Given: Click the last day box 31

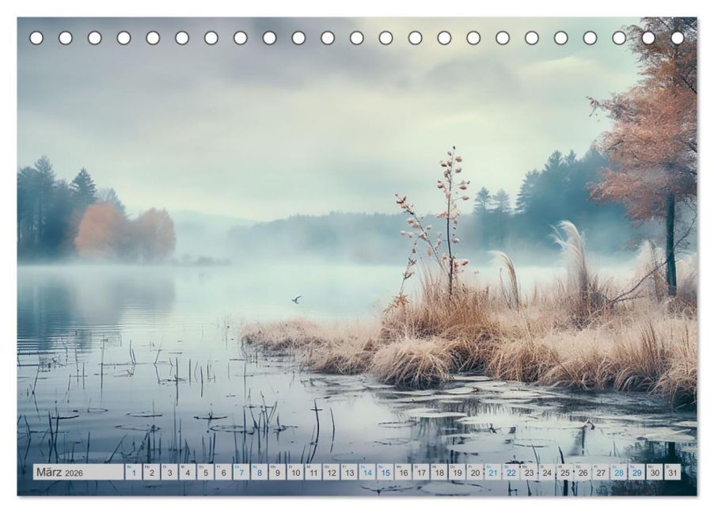Looking at the screenshot, I should [x=673, y=472].
